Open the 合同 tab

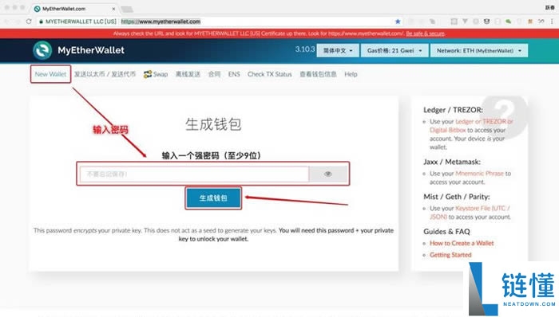(x=214, y=74)
